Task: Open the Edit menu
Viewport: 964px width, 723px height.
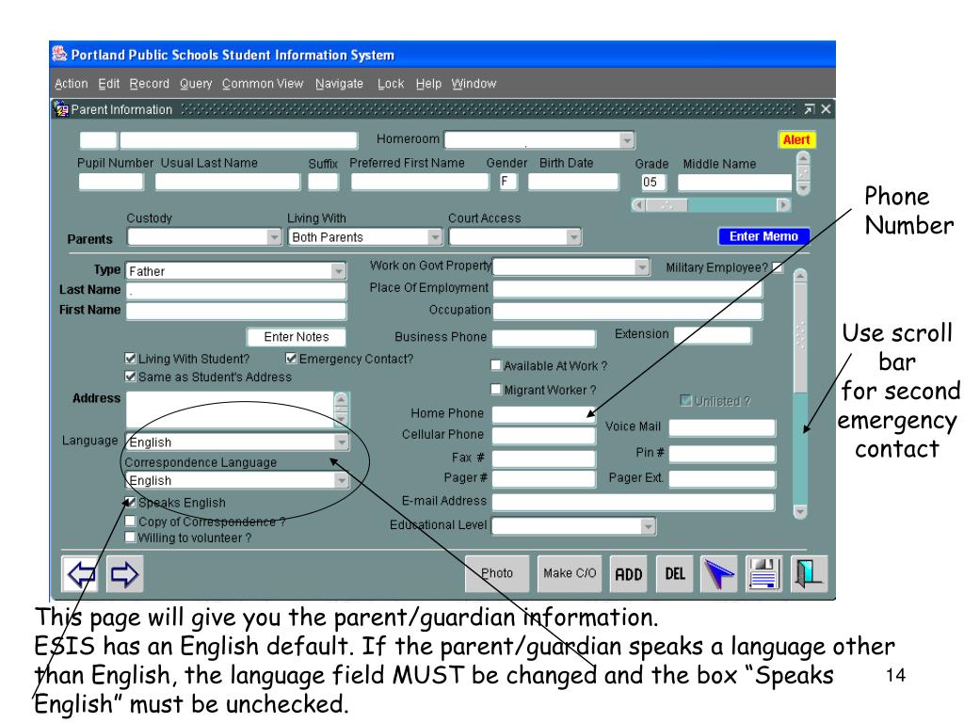Action: click(109, 84)
